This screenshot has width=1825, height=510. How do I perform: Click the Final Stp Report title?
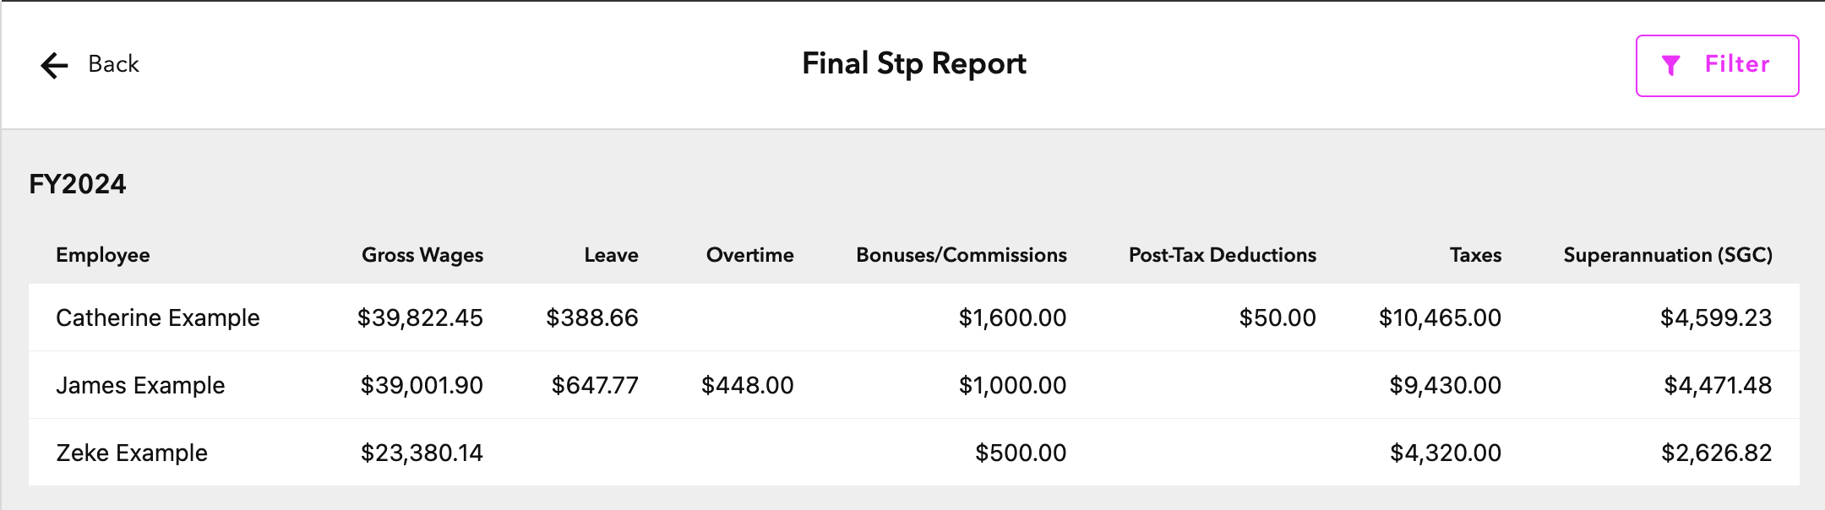coord(914,64)
